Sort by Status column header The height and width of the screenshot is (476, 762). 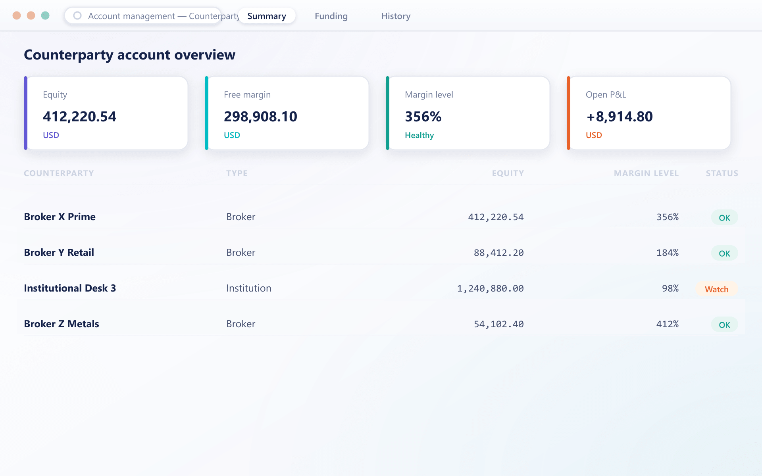click(722, 173)
